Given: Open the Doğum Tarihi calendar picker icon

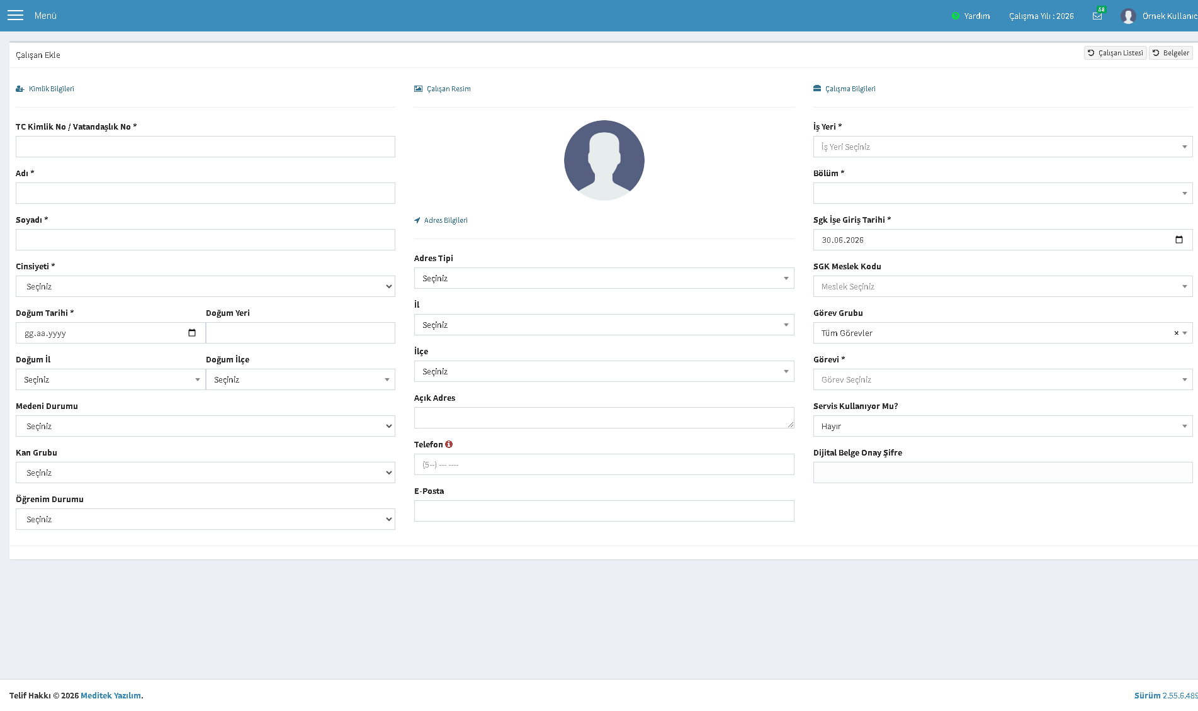Looking at the screenshot, I should 192,333.
